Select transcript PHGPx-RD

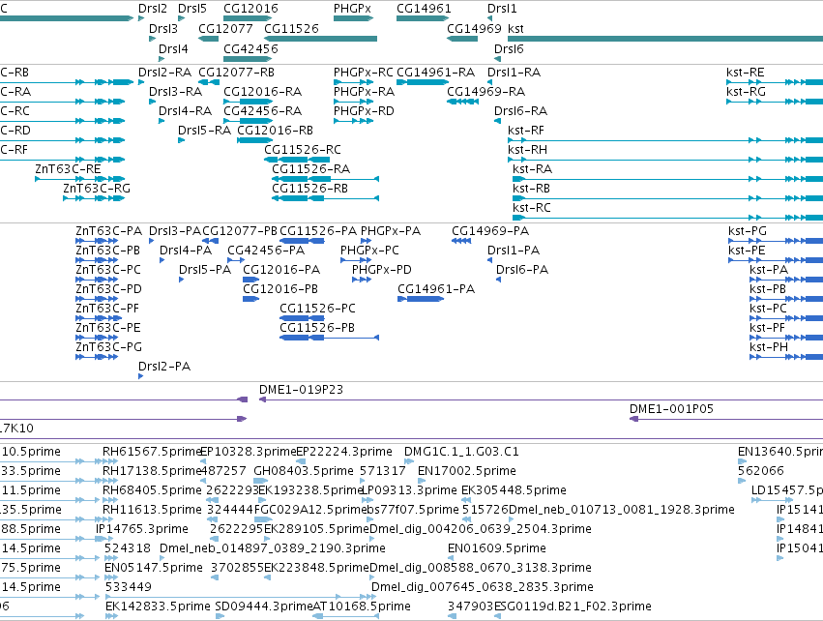click(x=364, y=111)
